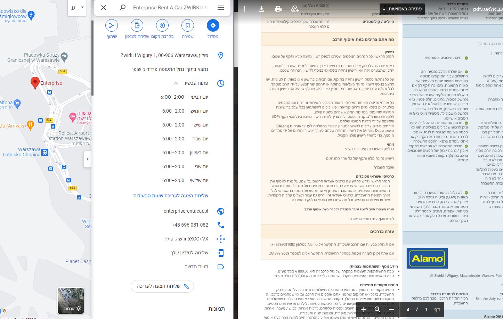Click the clock icon next to opening hours
Viewport: 503px width, 319px height.
220,83
